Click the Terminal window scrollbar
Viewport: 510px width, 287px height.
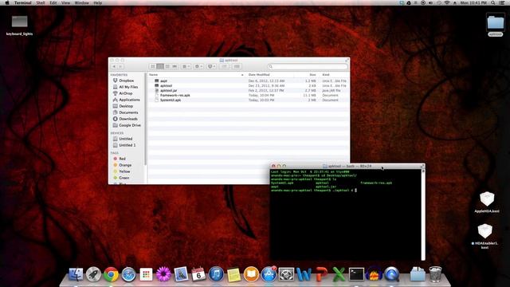point(423,214)
